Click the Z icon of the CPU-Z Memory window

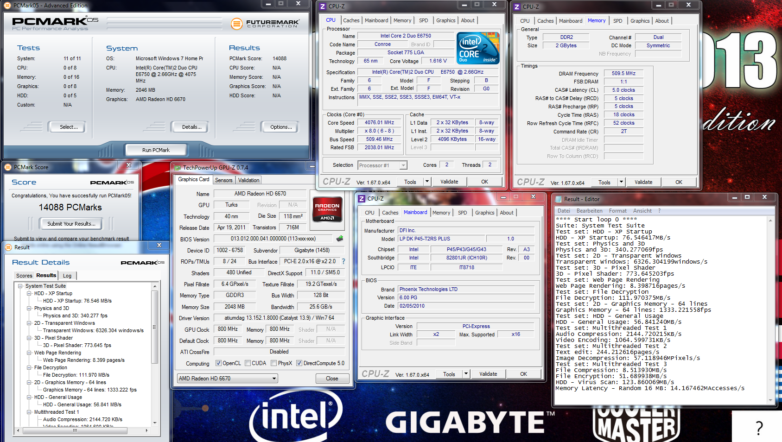(517, 7)
